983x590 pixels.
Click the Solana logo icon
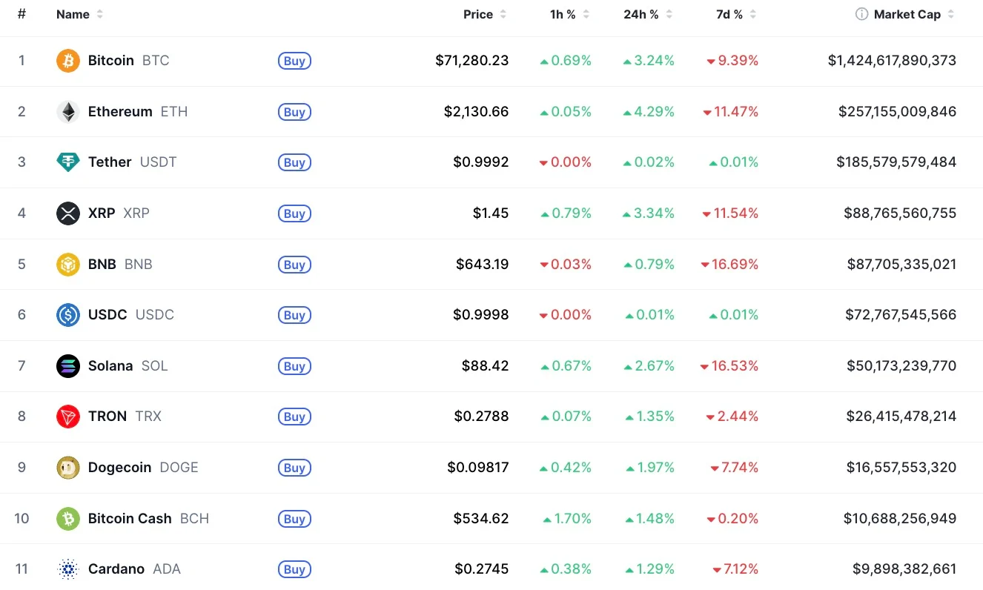[x=68, y=366]
